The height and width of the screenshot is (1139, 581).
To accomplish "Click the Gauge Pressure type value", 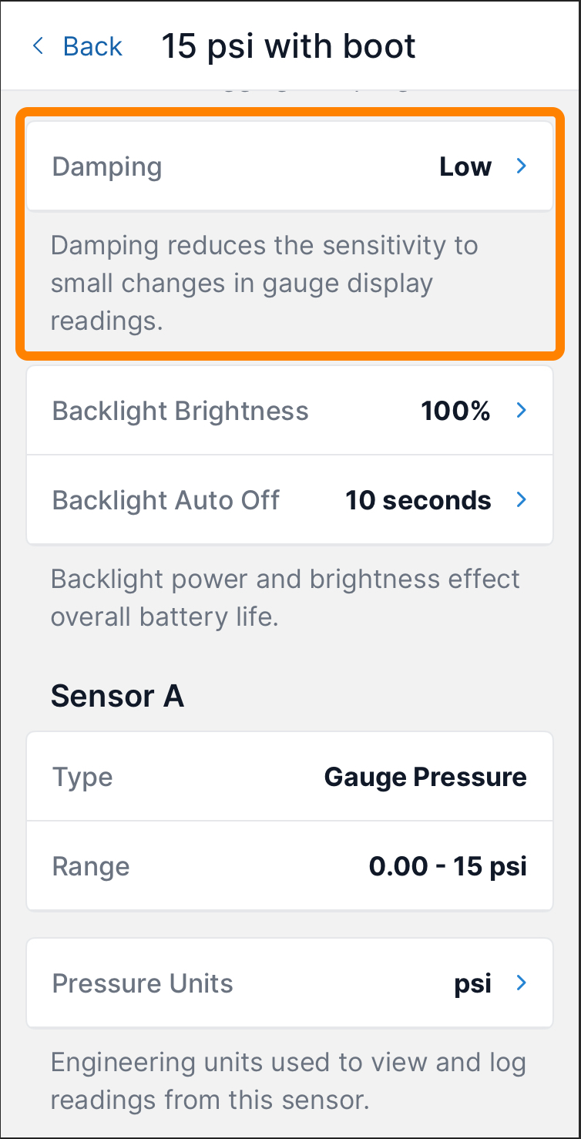I will (x=425, y=777).
